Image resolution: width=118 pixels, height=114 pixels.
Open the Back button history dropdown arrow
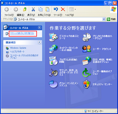(x=11, y=9)
